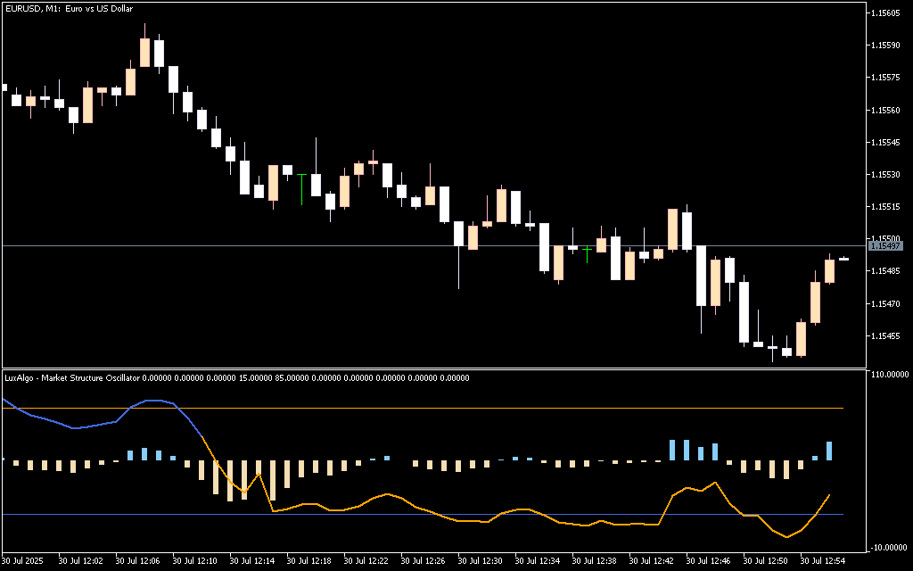Click the 1.15530 price axis label
The image size is (913, 571).
885,175
